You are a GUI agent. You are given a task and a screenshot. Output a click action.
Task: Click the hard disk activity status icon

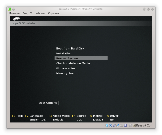(107, 125)
